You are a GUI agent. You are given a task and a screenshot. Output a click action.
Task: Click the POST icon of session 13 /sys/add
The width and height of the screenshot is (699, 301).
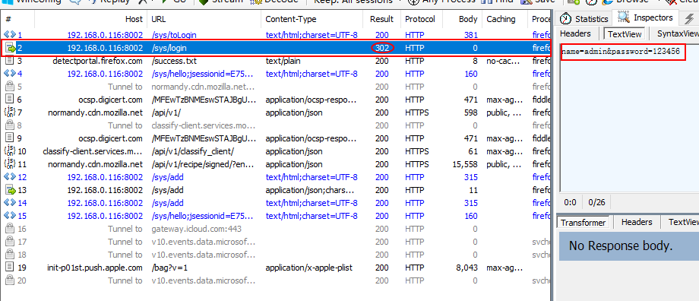(10, 191)
